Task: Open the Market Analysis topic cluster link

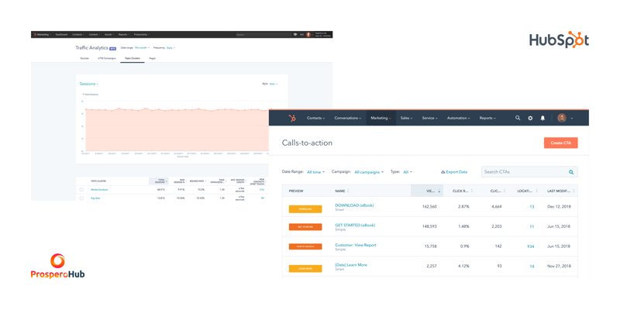Action: point(99,190)
